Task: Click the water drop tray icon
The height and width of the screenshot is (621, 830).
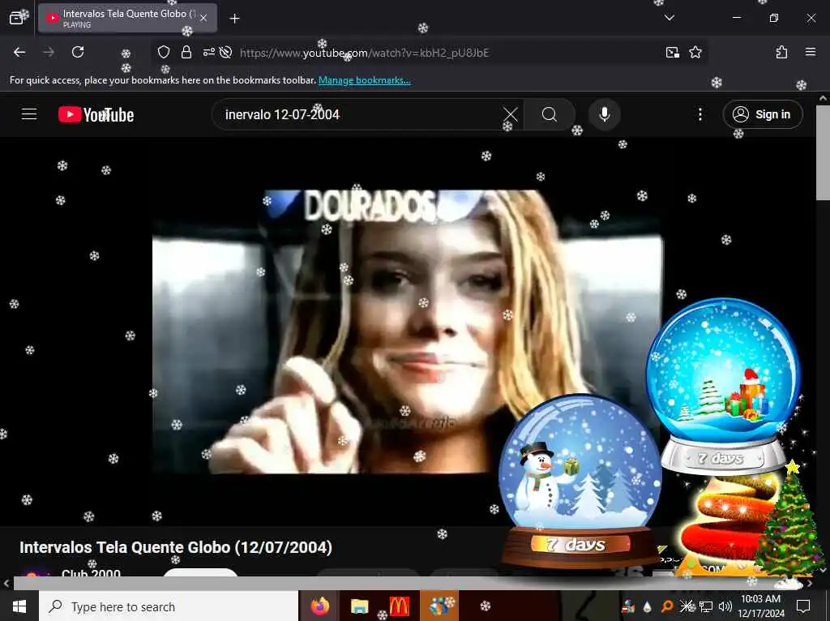Action: click(x=647, y=606)
